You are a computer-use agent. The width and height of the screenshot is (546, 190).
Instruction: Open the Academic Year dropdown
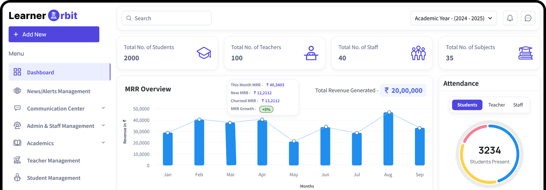[454, 18]
